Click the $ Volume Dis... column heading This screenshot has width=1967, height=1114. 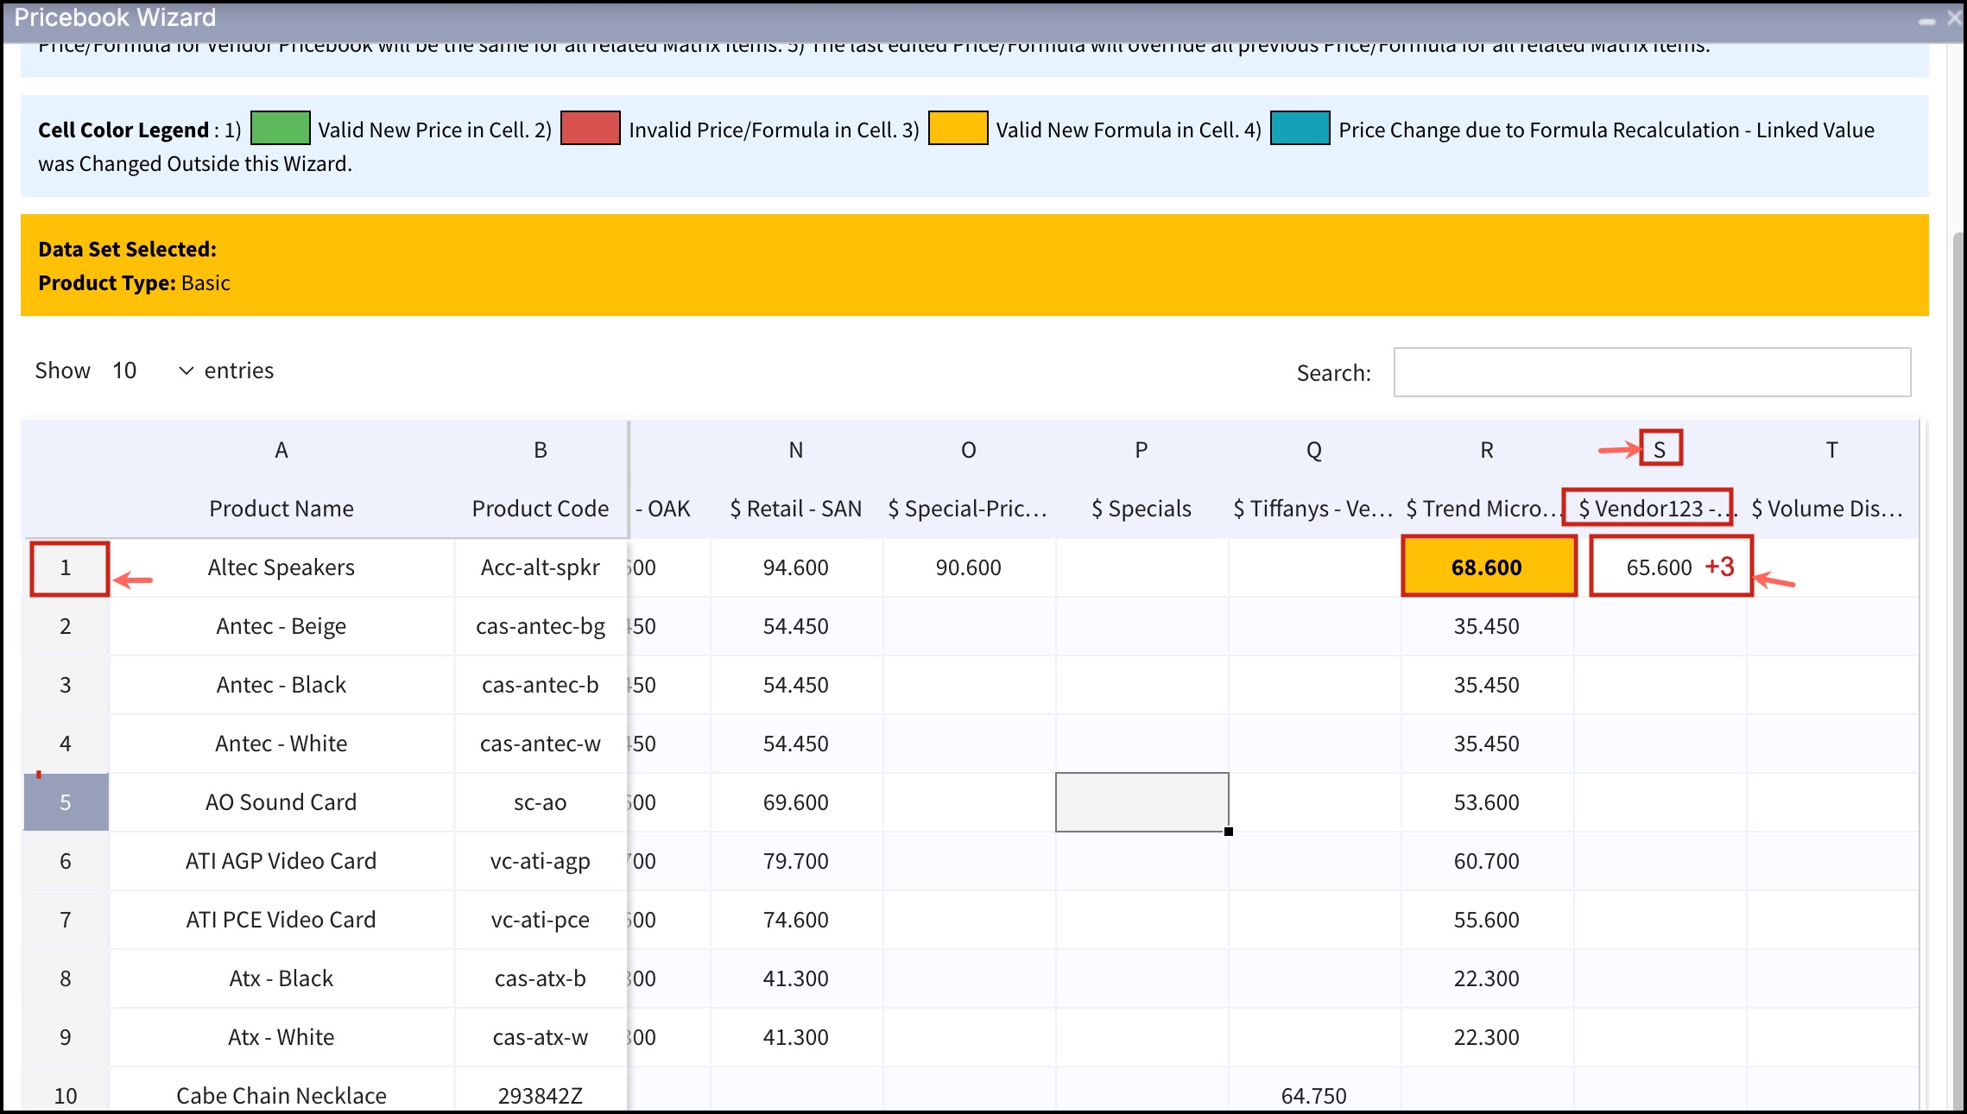tap(1832, 509)
